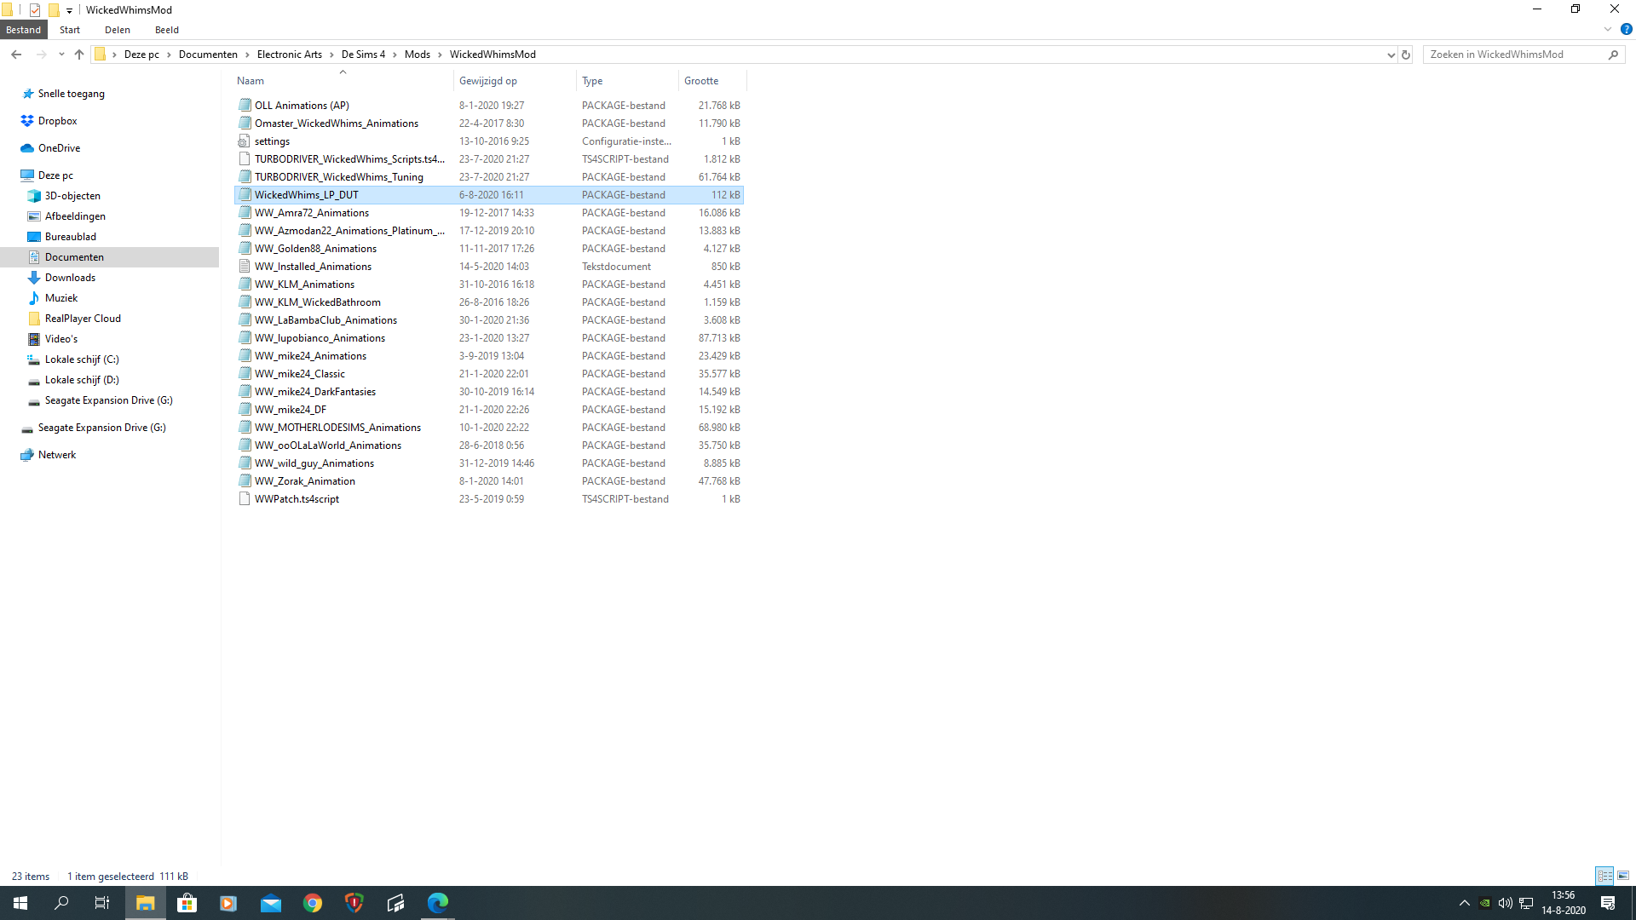Open the explorer Help question mark
The image size is (1636, 920).
(x=1626, y=29)
